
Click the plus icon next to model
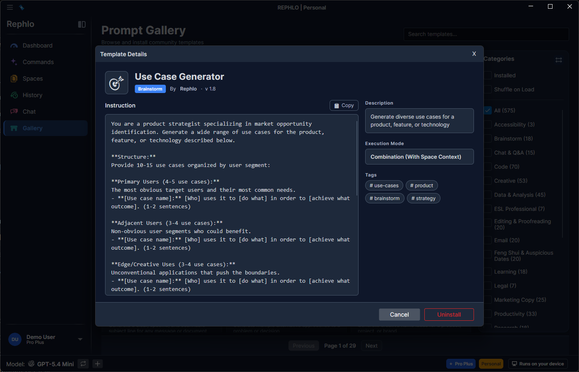[x=98, y=364]
